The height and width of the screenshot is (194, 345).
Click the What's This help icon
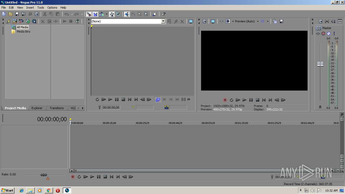click(x=163, y=14)
